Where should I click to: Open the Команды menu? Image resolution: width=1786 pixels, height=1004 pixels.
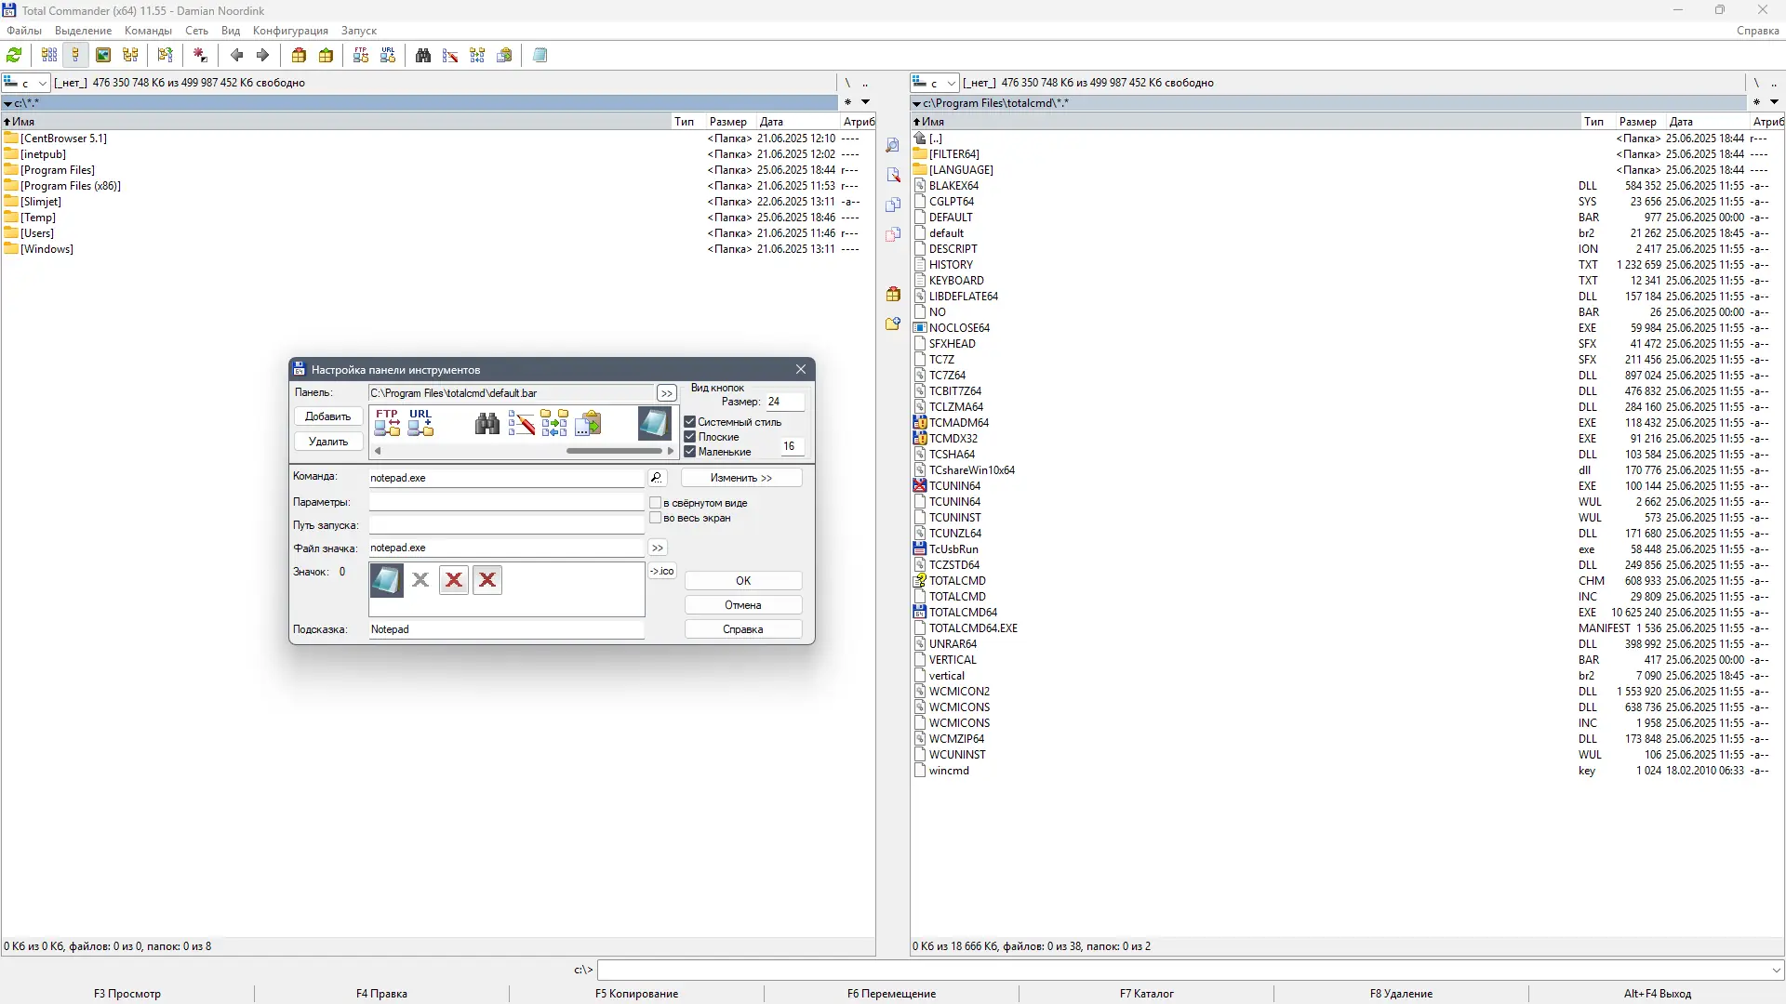click(148, 31)
